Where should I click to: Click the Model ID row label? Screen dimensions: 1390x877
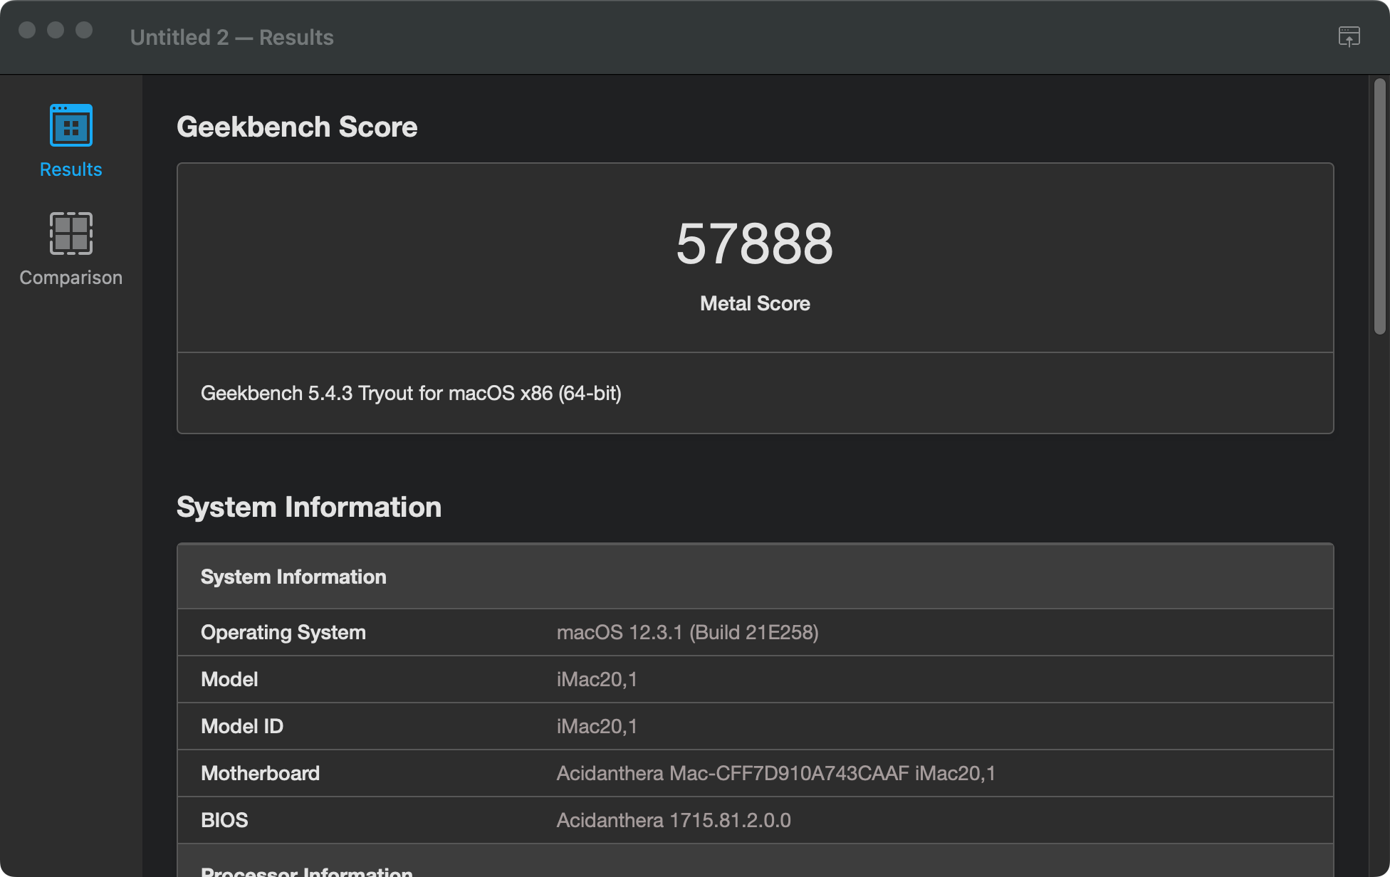(242, 726)
